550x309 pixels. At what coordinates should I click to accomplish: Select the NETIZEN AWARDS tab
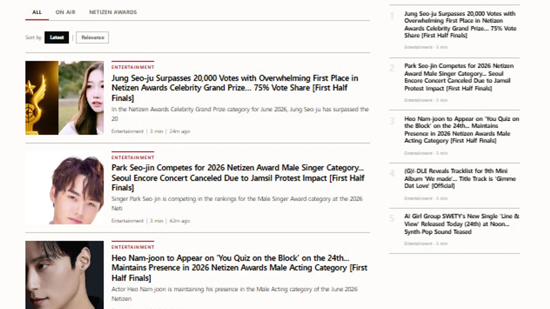coord(113,12)
